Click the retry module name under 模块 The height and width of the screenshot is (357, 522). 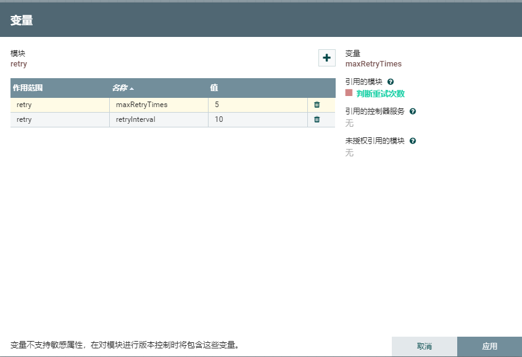click(x=19, y=63)
